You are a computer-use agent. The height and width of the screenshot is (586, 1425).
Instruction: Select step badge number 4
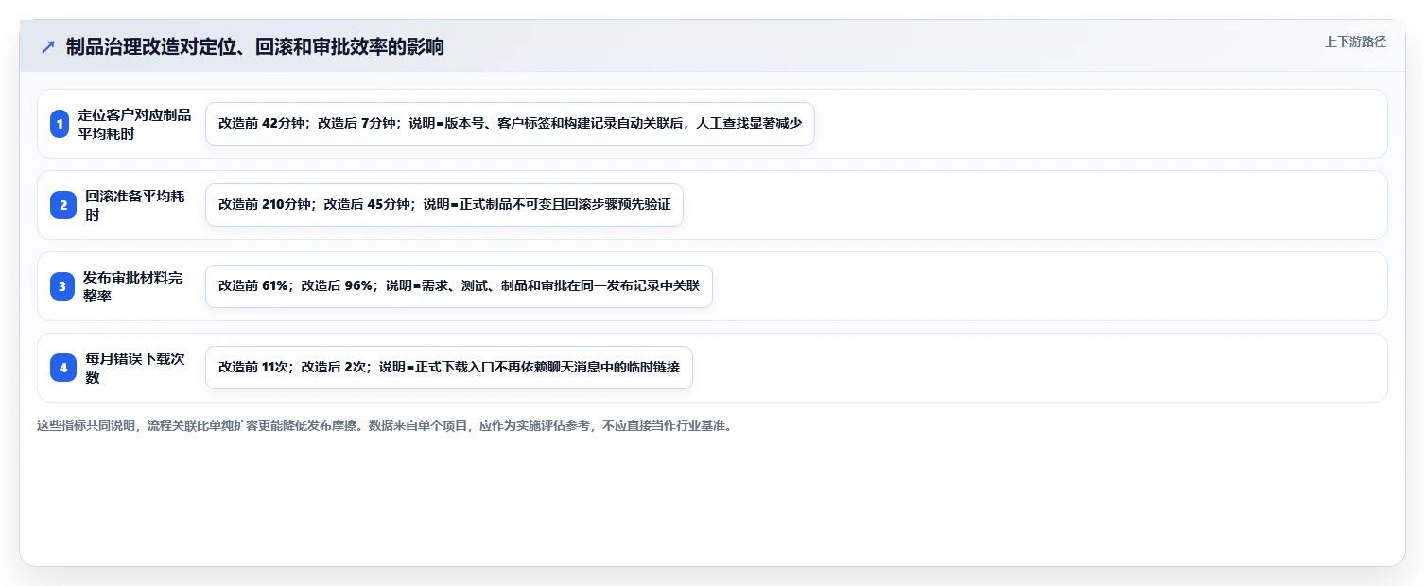point(63,368)
